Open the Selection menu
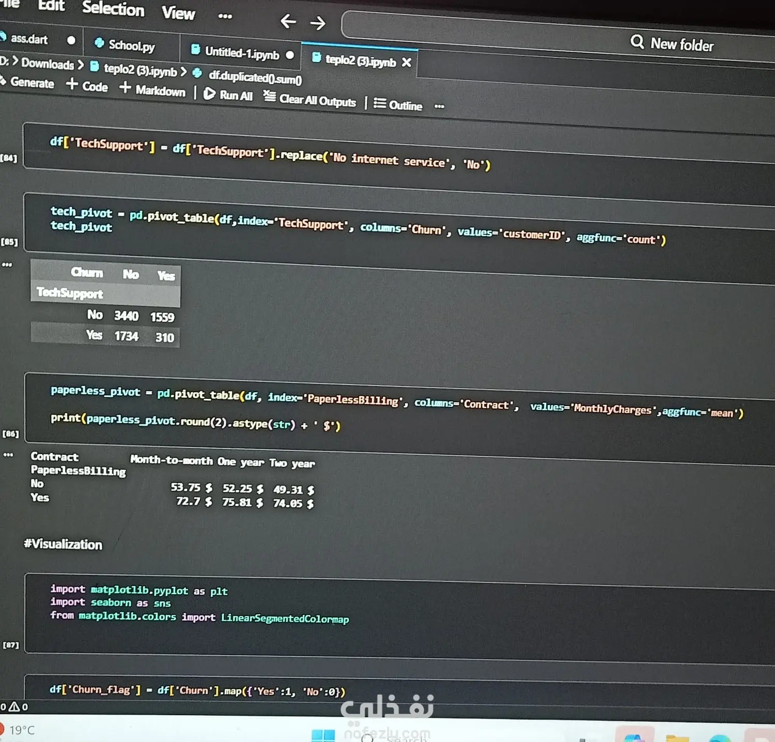The height and width of the screenshot is (742, 775). [113, 9]
